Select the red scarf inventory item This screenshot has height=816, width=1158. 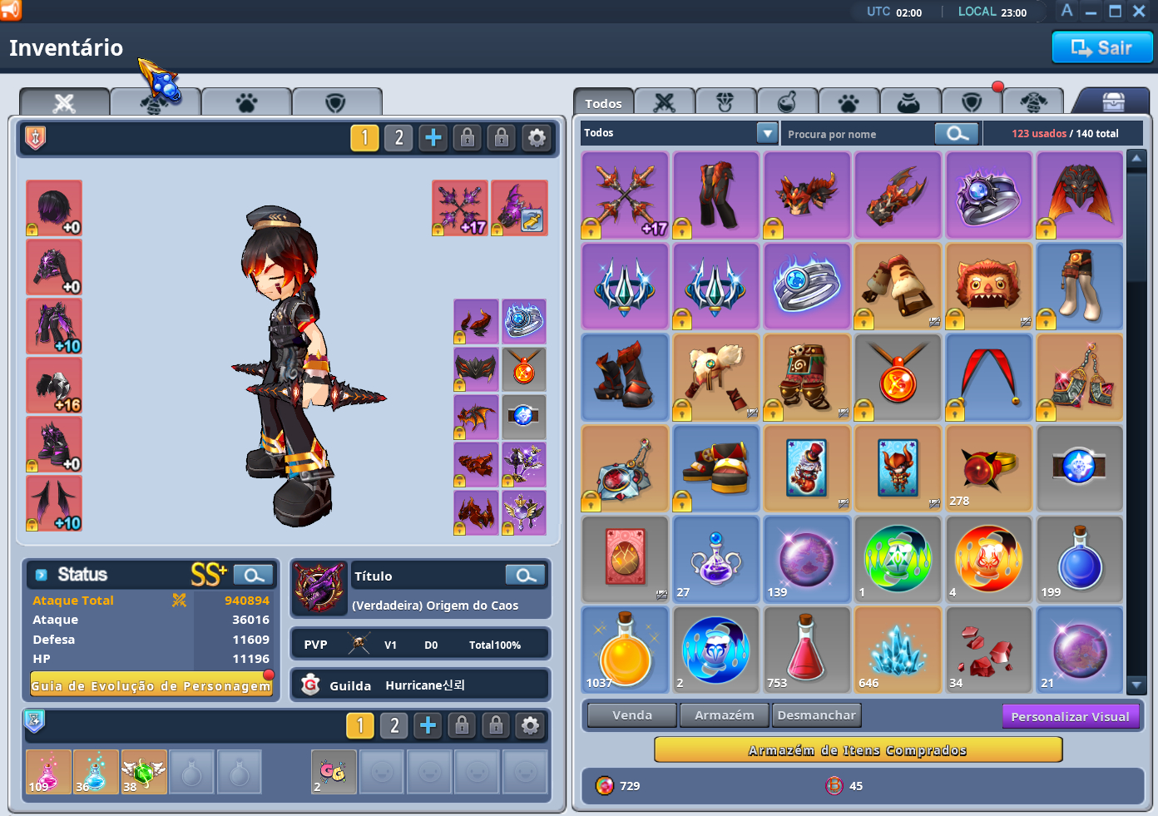[x=989, y=377]
